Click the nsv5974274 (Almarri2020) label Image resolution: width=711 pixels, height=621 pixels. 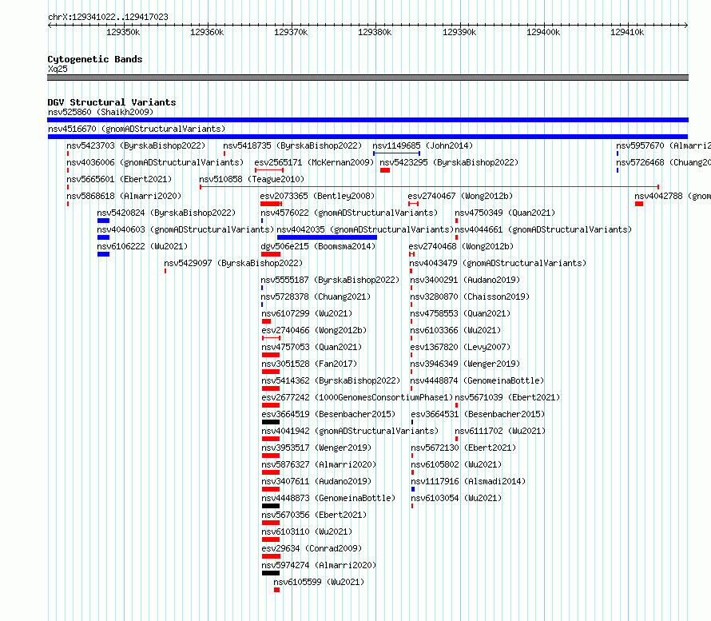pyautogui.click(x=319, y=565)
